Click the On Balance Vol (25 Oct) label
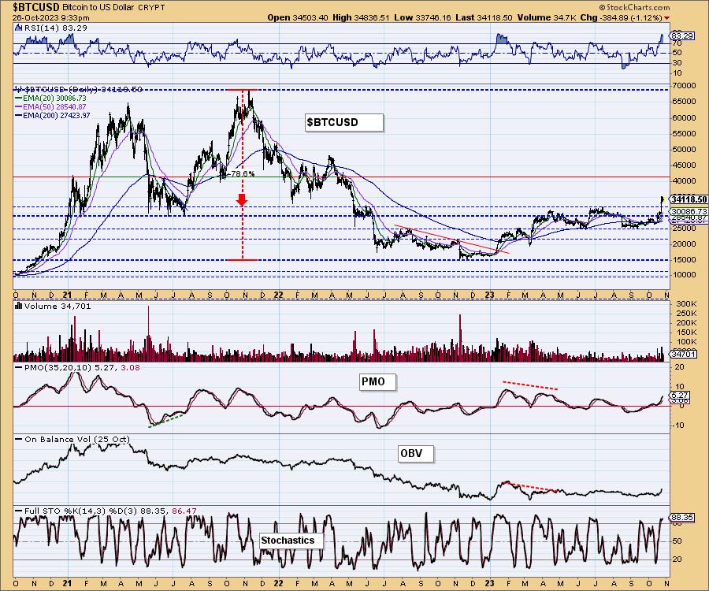 77,439
